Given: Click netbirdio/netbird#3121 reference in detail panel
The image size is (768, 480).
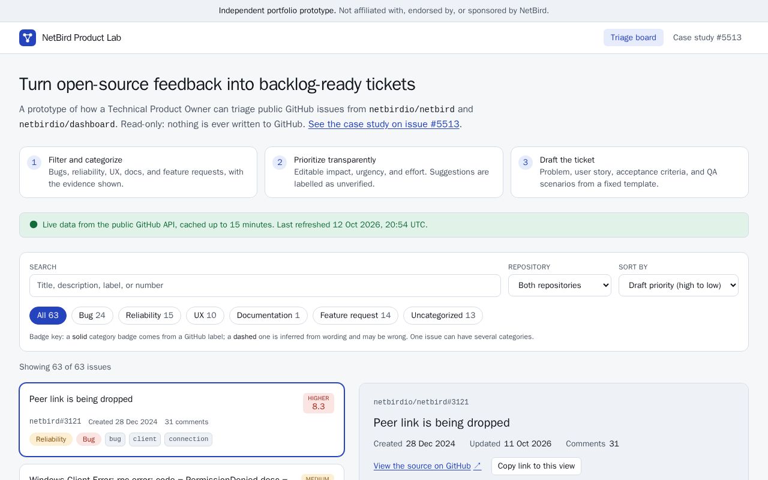Looking at the screenshot, I should (x=421, y=403).
